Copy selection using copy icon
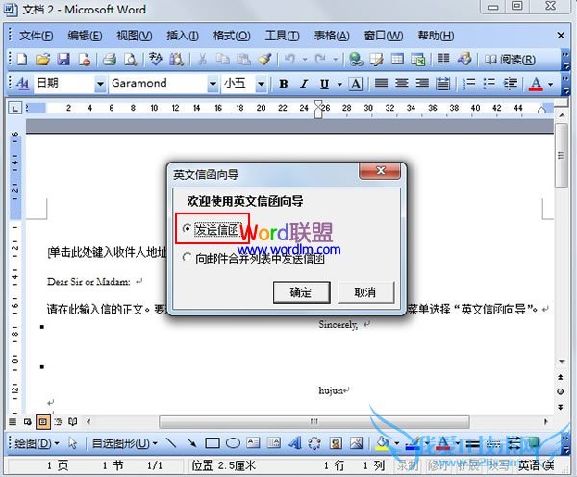This screenshot has height=477, width=577. click(223, 60)
